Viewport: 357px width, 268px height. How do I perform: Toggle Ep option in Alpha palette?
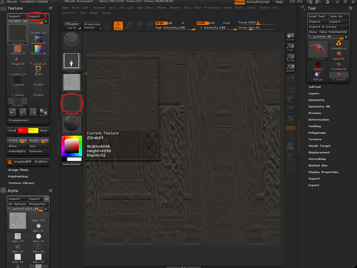[46, 199]
